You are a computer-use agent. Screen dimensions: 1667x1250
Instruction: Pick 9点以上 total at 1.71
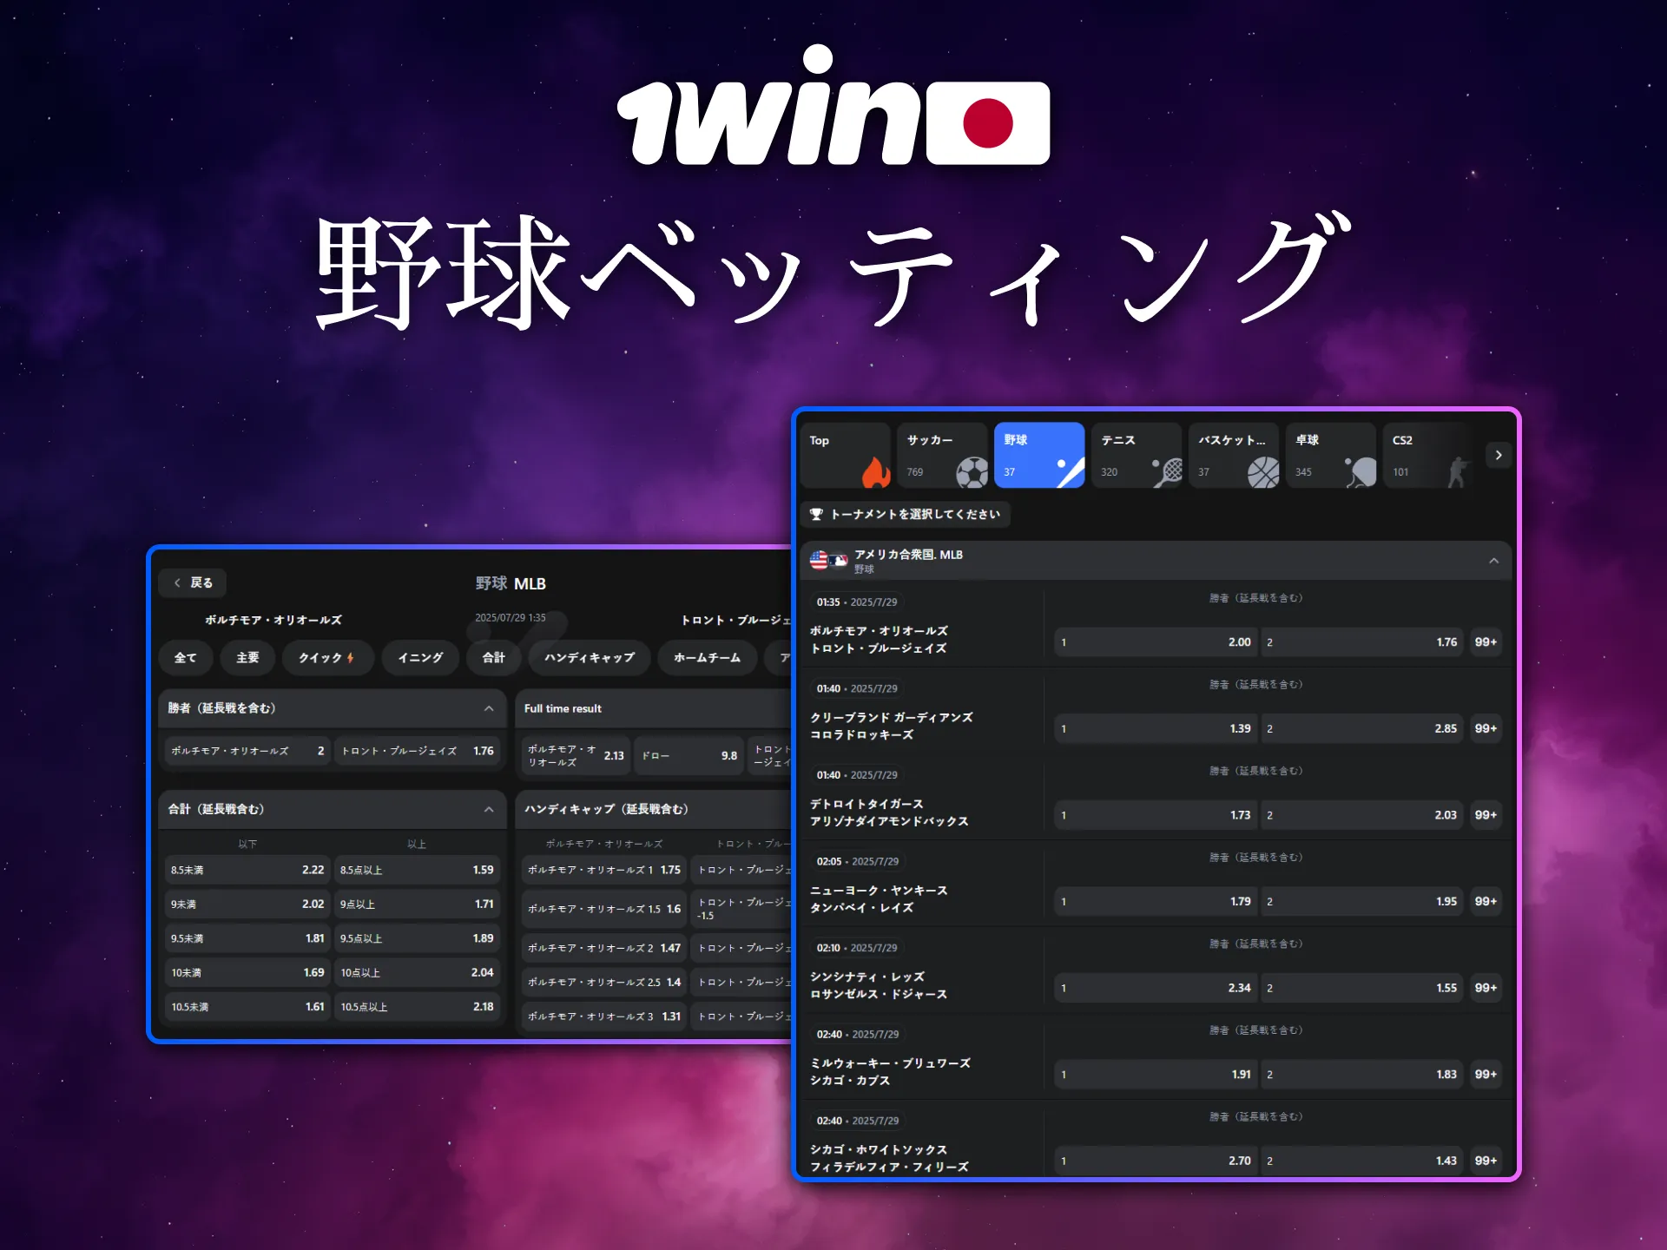tap(417, 904)
